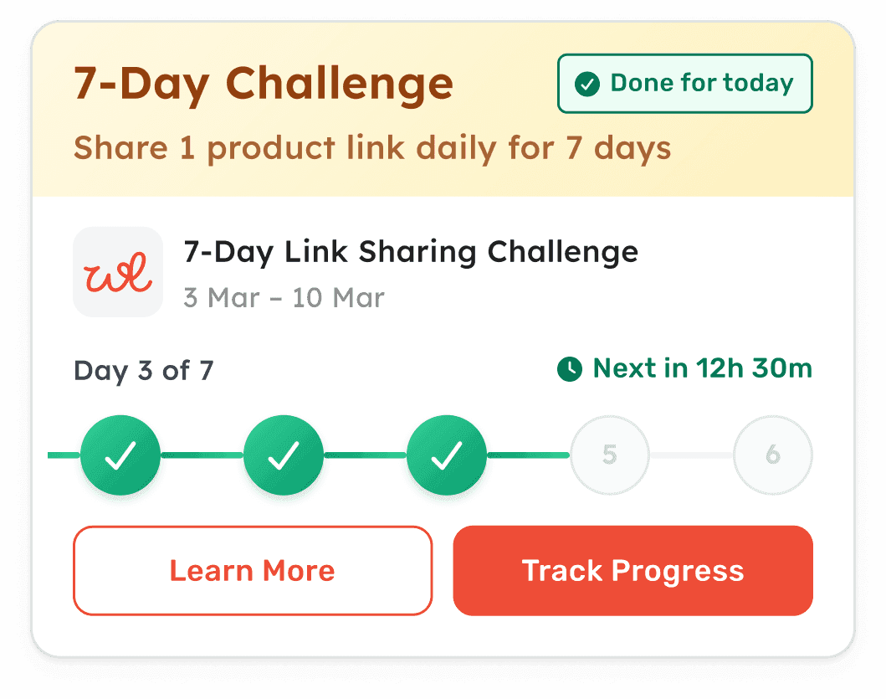Click the day 6 step circle
This screenshot has height=699, width=886.
(772, 455)
